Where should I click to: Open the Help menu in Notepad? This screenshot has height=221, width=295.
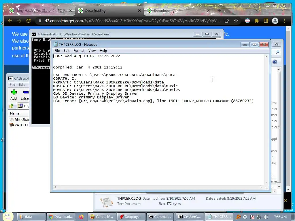click(x=103, y=51)
